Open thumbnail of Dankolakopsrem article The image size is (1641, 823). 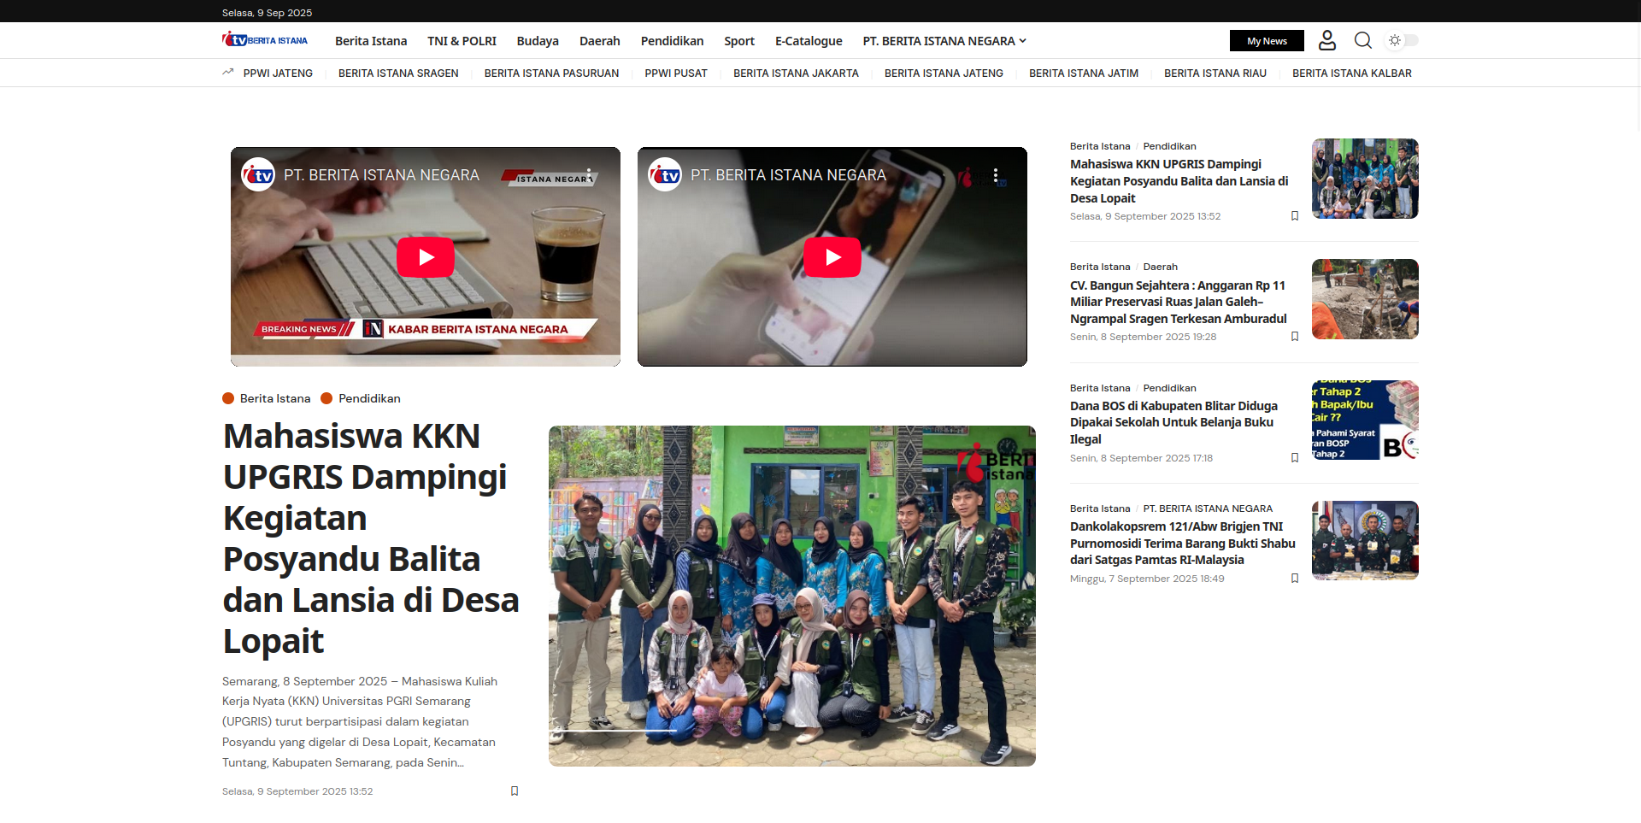1365,541
